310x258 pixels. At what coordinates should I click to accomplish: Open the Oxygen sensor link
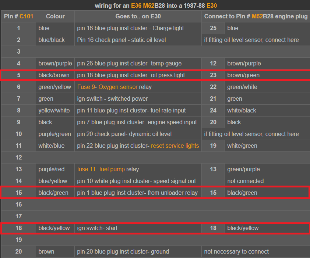(118, 87)
